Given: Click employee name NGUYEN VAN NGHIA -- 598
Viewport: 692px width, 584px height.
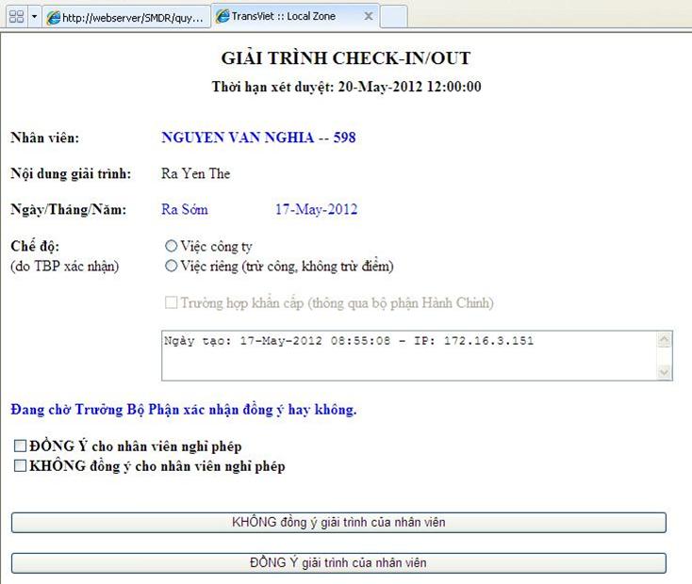Looking at the screenshot, I should 258,138.
